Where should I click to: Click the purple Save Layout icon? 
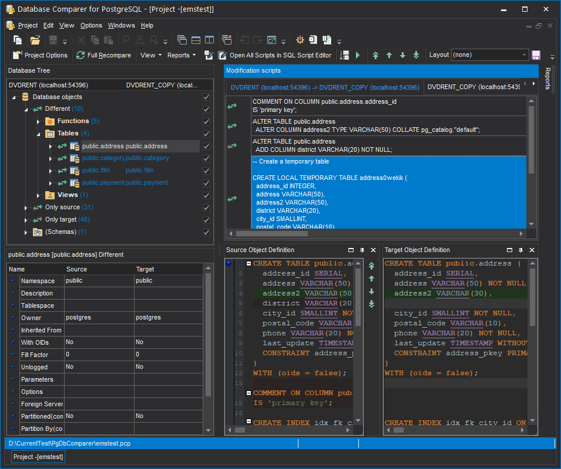coord(536,55)
